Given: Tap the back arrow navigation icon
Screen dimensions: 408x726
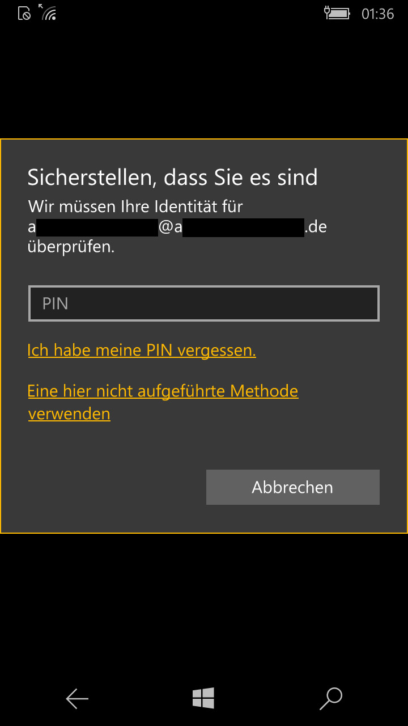Looking at the screenshot, I should (x=77, y=699).
